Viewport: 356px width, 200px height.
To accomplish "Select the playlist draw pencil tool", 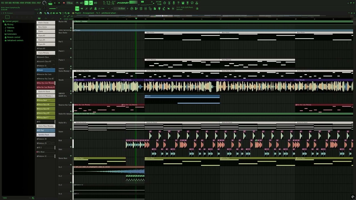I will click(45, 13).
